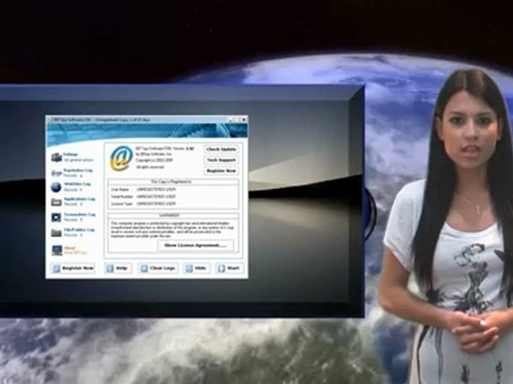Open the Settings section in sidebar
Image resolution: width=513 pixels, height=384 pixels.
click(73, 157)
